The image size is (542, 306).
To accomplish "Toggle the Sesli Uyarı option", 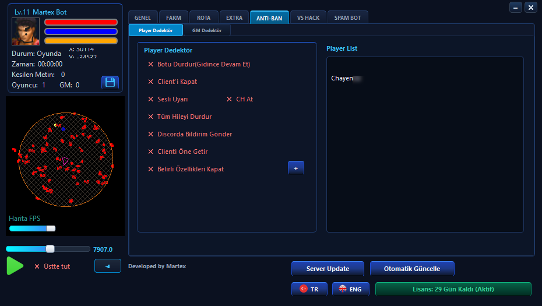I will point(168,99).
